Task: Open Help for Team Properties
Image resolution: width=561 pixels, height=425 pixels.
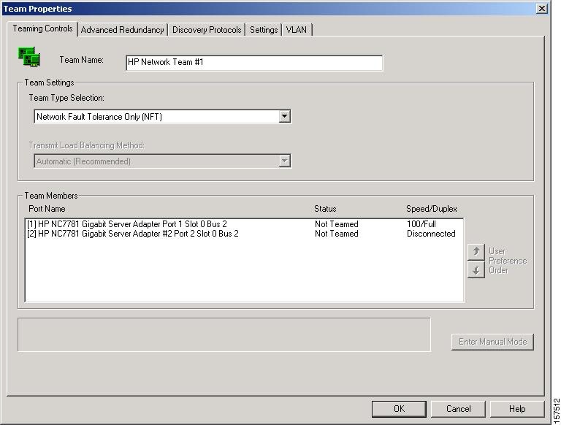Action: coord(517,409)
